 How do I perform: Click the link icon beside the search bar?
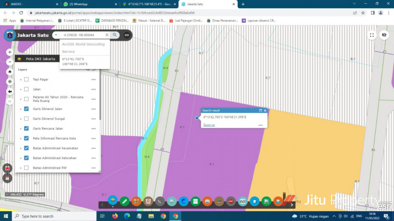[x=127, y=35]
